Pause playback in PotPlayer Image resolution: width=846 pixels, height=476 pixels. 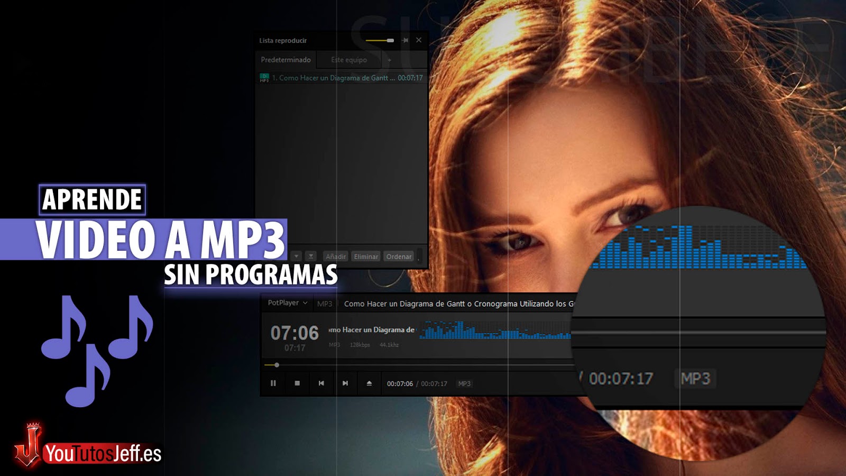pyautogui.click(x=273, y=383)
